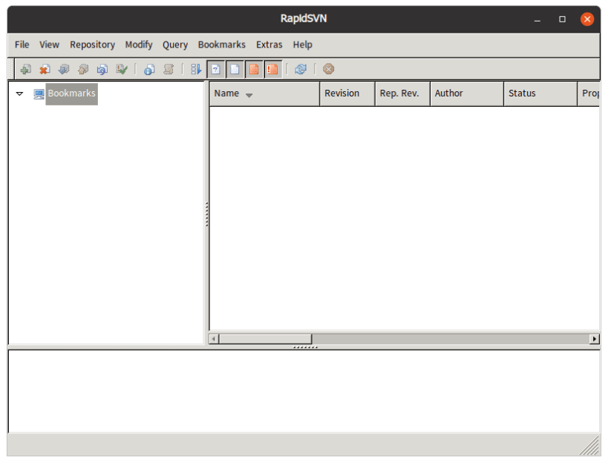This screenshot has height=463, width=608.
Task: Sort by Name column header
Action: coord(264,93)
